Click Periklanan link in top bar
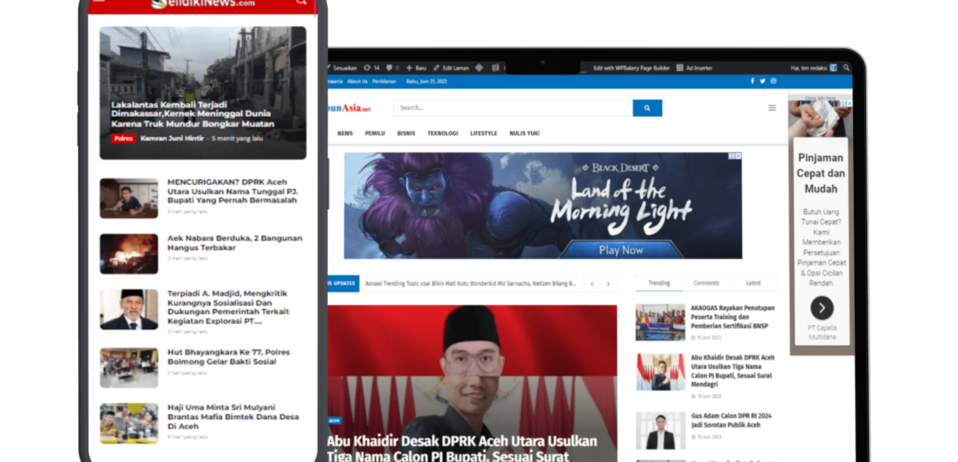Screen dimensions: 958x462 (x=384, y=81)
